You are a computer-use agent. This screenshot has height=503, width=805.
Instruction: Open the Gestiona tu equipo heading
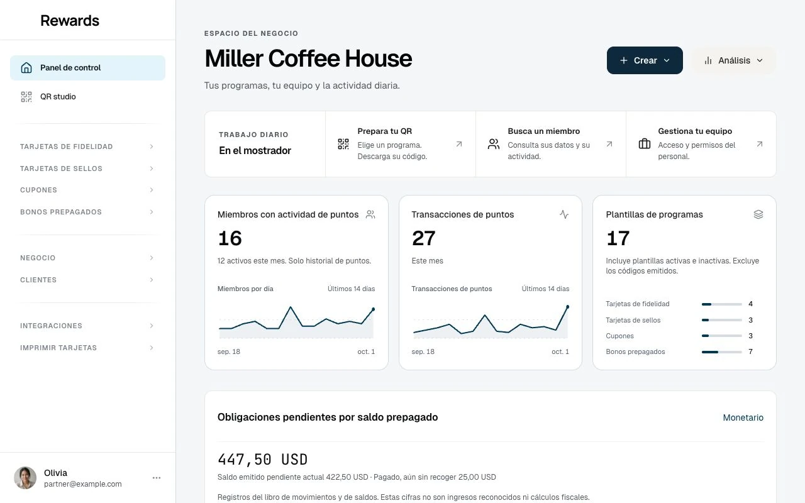pyautogui.click(x=695, y=131)
